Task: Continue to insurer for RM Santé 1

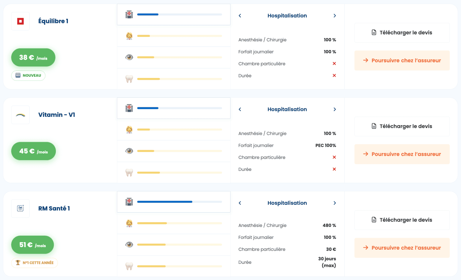Action: pos(402,248)
